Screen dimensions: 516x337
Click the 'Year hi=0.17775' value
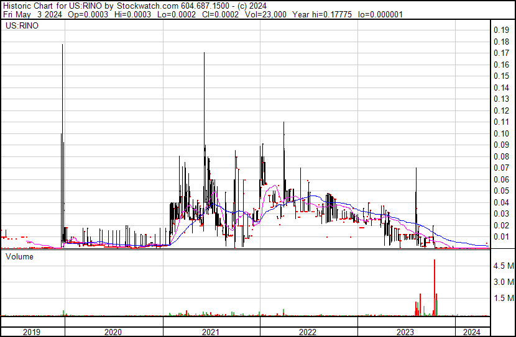click(322, 14)
